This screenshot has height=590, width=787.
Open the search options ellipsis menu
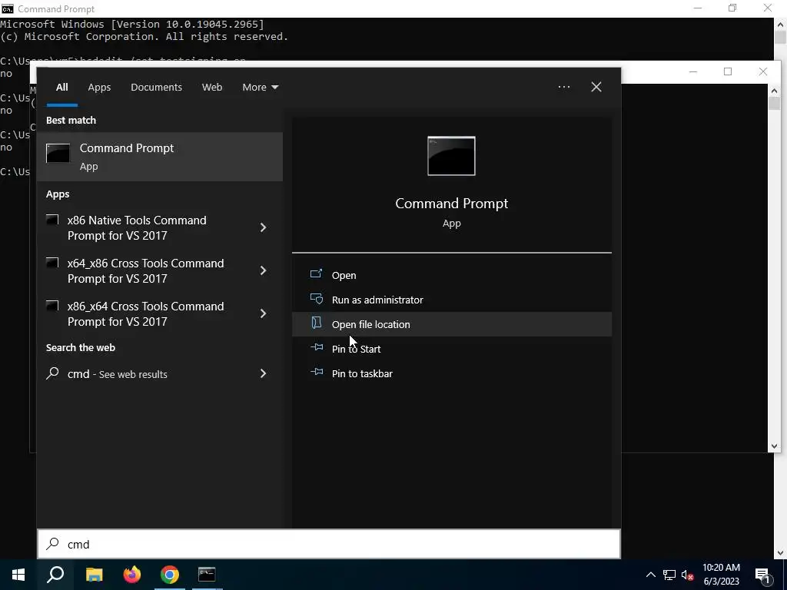click(563, 88)
